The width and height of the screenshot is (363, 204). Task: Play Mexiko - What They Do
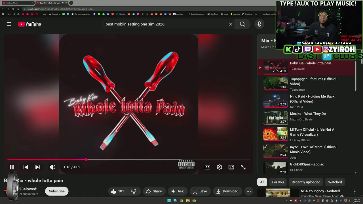306,117
